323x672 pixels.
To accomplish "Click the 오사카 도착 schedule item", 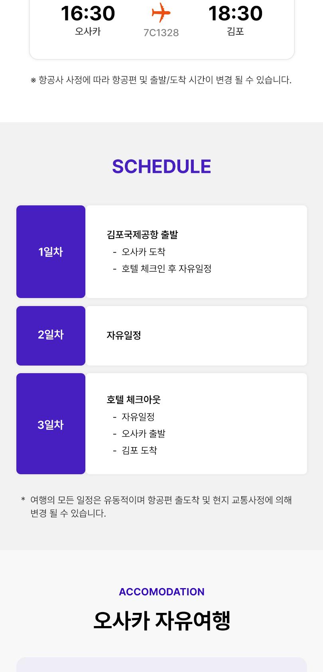I will [143, 252].
